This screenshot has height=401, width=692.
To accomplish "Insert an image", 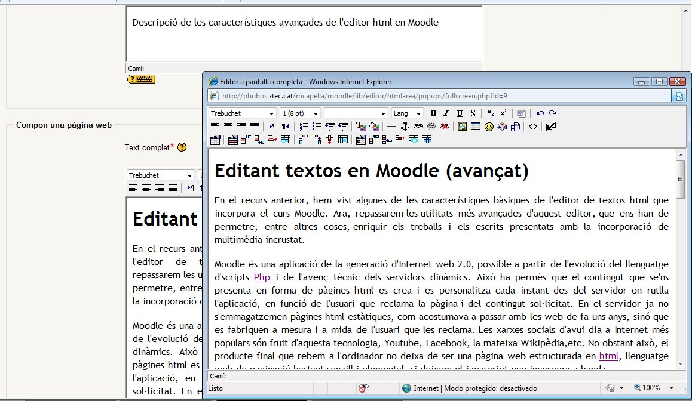I will tap(463, 127).
